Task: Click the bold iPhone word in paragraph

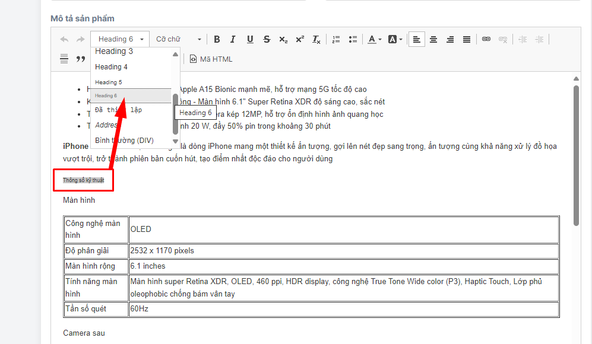Action: (x=75, y=146)
